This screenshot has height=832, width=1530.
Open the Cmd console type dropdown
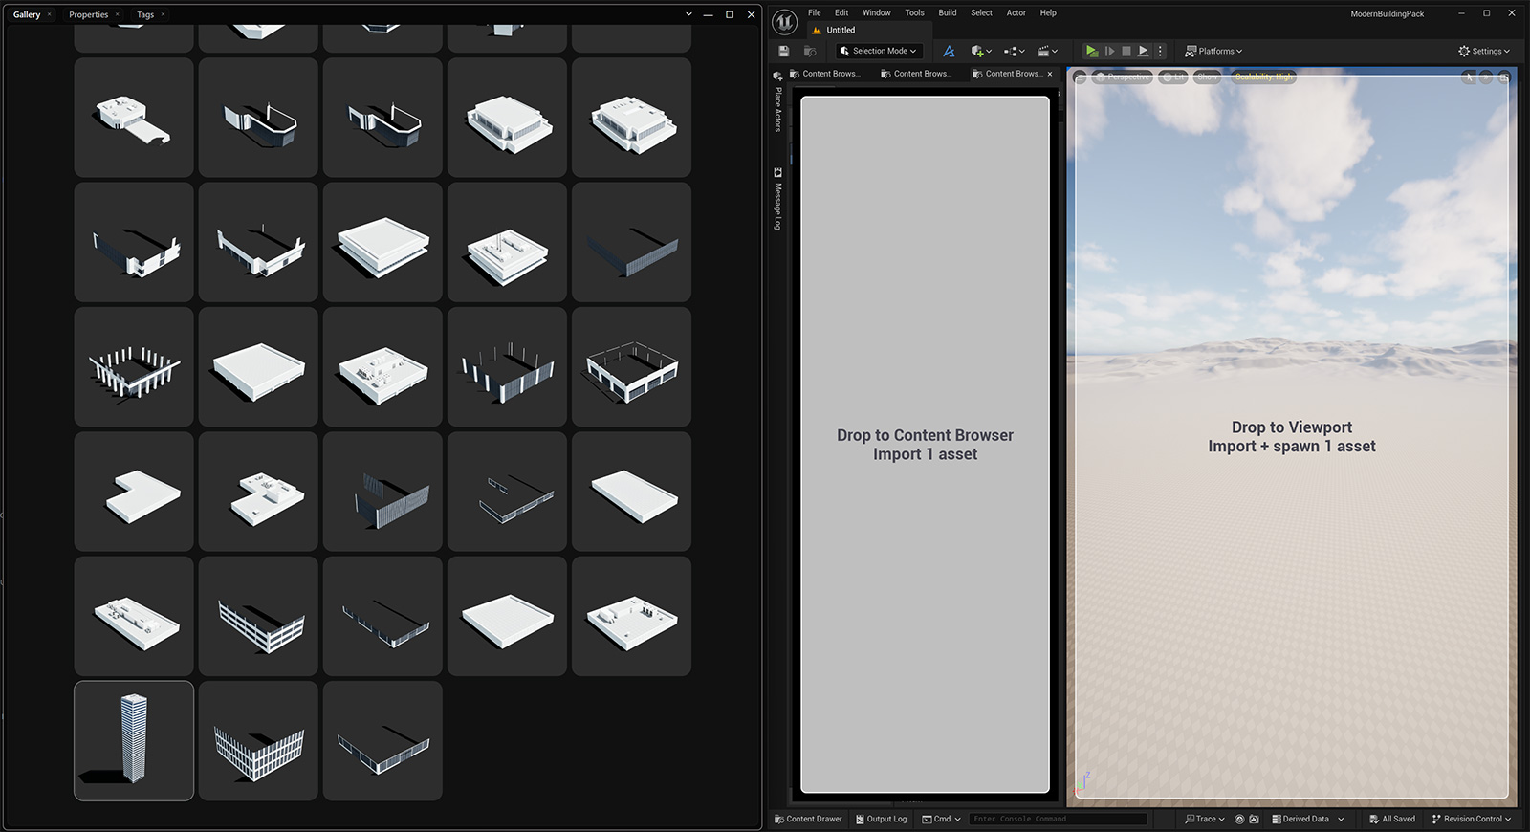[941, 819]
